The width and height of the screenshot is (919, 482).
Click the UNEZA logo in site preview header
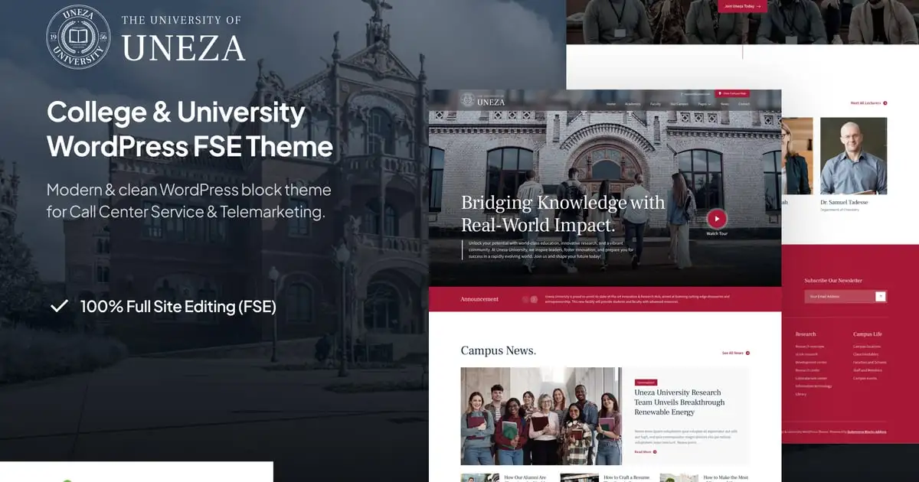483,99
